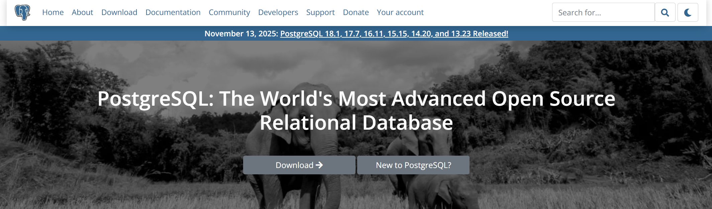Open the PostgreSQL 18.1 release announcement link
Screen dimensions: 712x209
coord(394,34)
